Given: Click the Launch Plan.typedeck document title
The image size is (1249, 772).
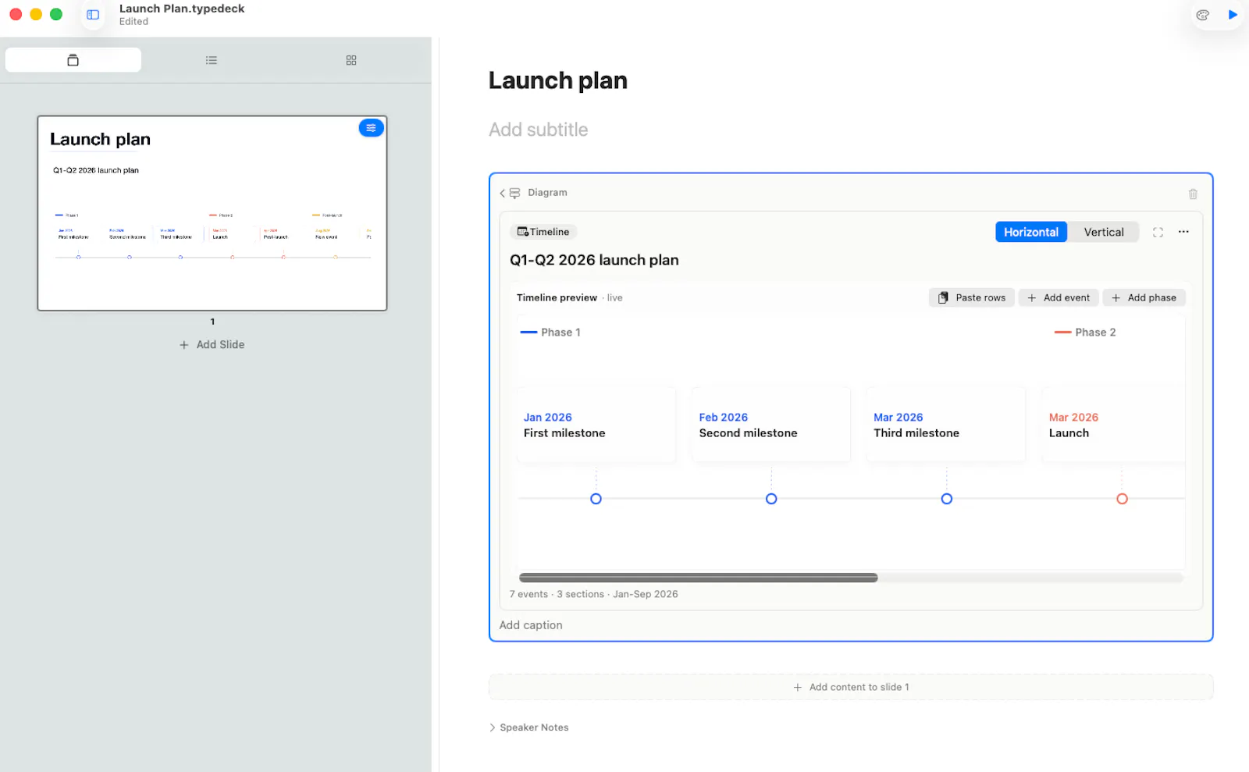Looking at the screenshot, I should pyautogui.click(x=182, y=9).
